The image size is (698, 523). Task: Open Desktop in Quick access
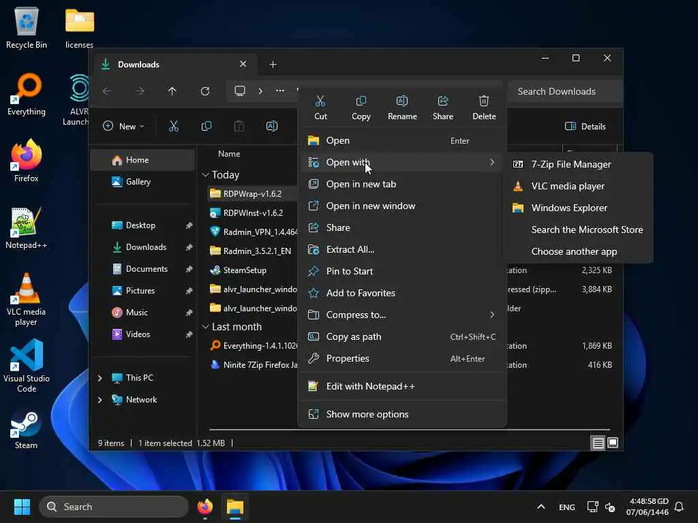[142, 225]
